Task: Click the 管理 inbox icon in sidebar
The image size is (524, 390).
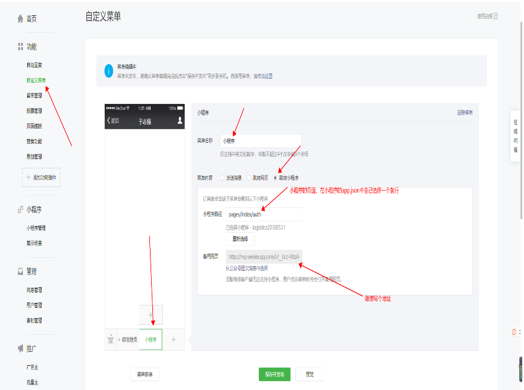Action: [21, 271]
